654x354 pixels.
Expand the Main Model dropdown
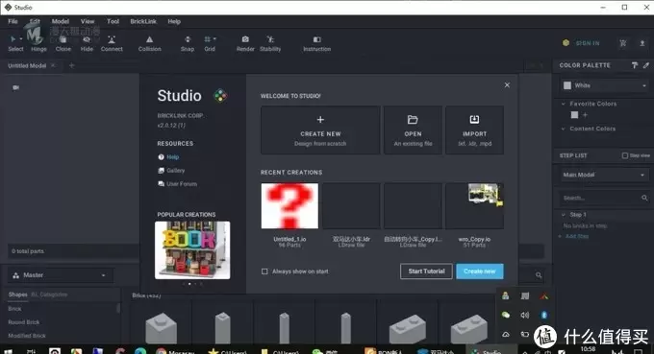604,175
